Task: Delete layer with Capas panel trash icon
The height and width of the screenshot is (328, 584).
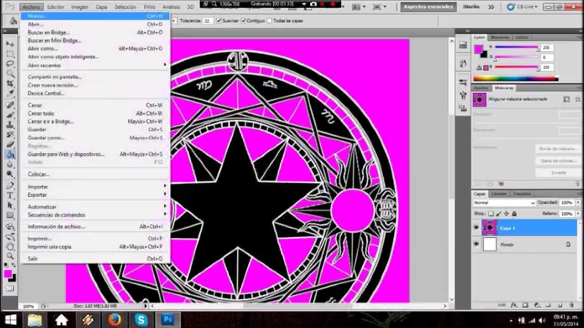Action: click(573, 305)
